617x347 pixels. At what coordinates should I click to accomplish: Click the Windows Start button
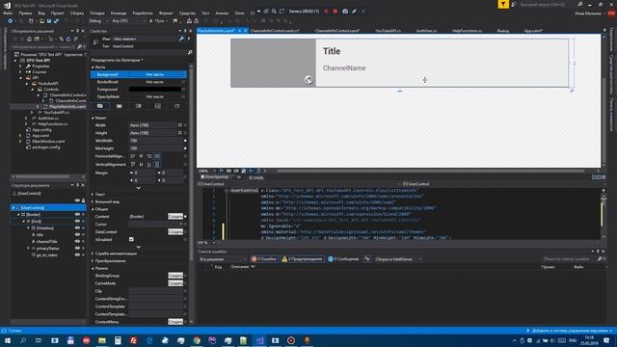[x=7, y=340]
